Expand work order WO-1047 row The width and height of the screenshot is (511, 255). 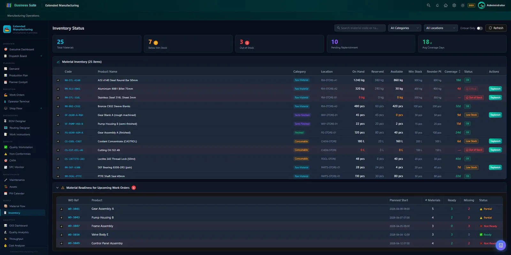61,226
